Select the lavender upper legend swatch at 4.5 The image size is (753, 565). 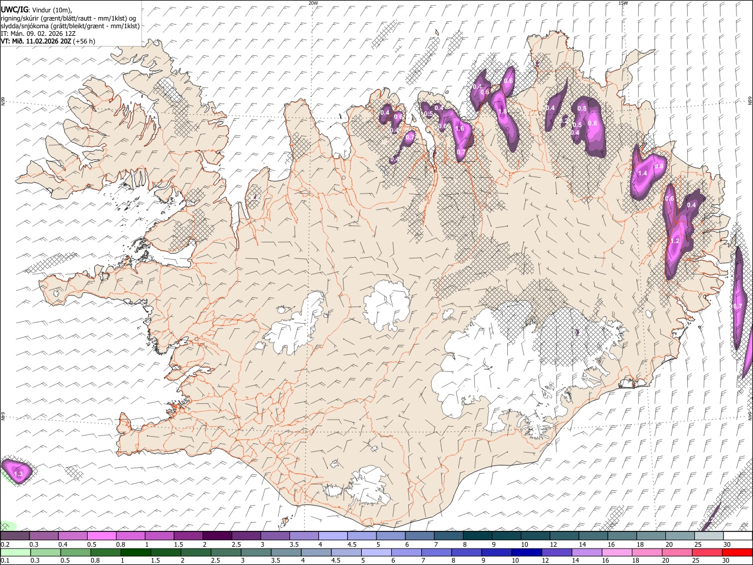coord(361,536)
